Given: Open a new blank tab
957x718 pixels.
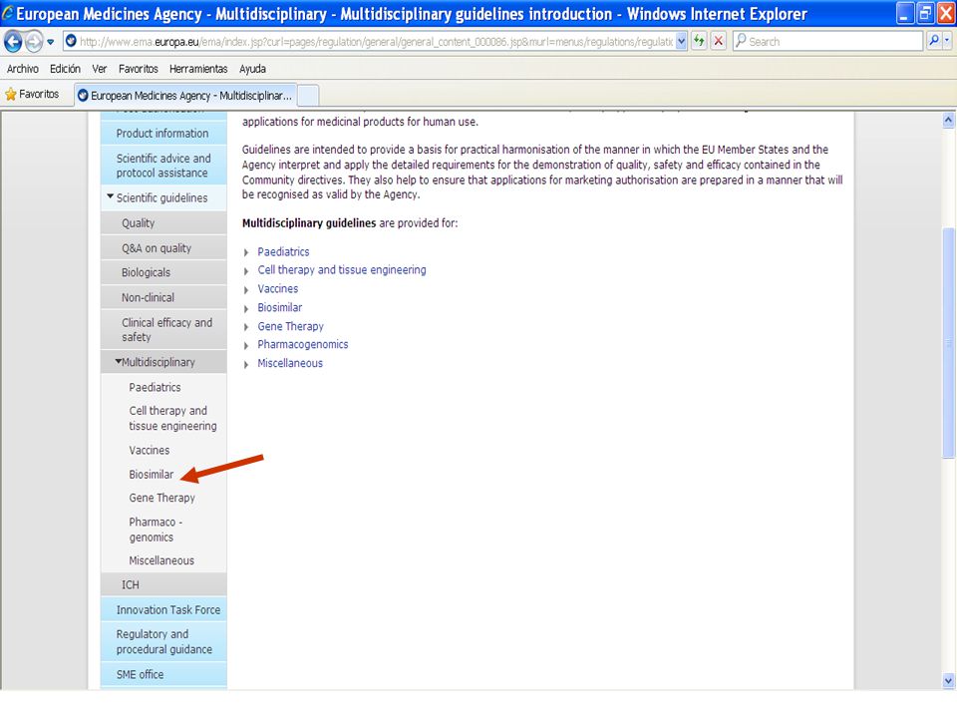Looking at the screenshot, I should pos(308,96).
